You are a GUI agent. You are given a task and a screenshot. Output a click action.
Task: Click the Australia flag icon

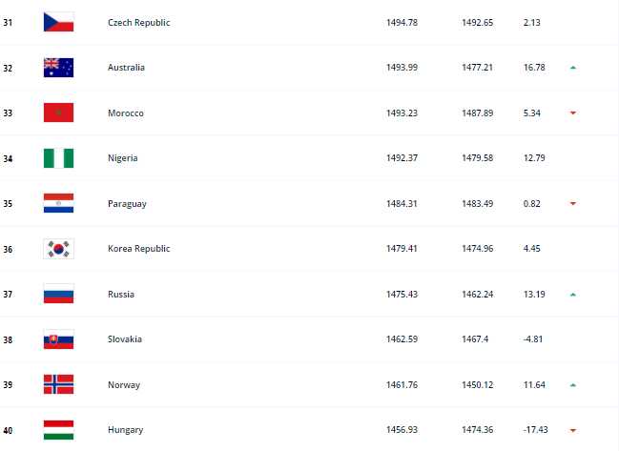pos(58,68)
